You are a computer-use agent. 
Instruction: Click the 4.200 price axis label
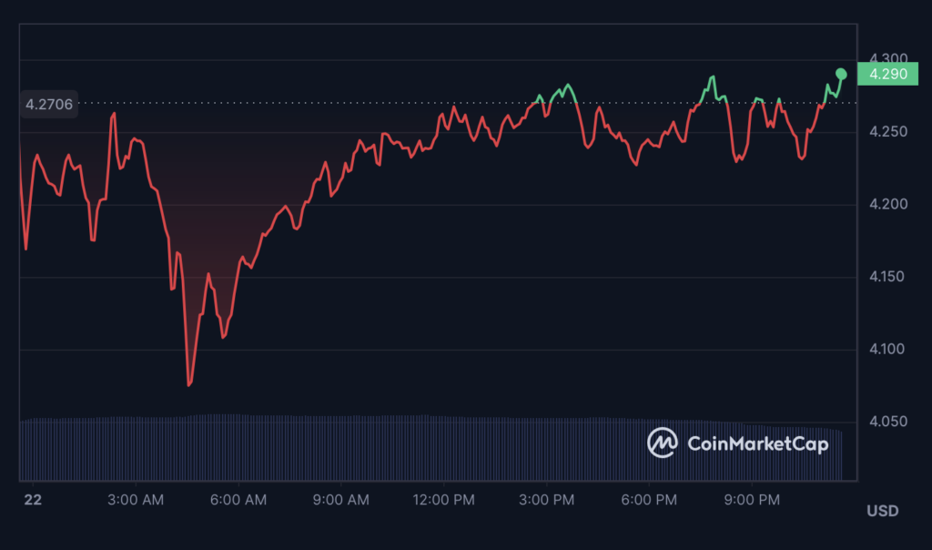[888, 204]
